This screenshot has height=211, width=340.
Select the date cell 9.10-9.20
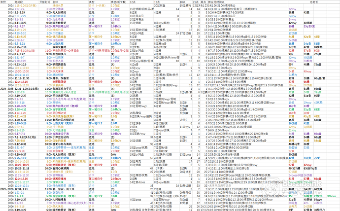(x=20, y=61)
